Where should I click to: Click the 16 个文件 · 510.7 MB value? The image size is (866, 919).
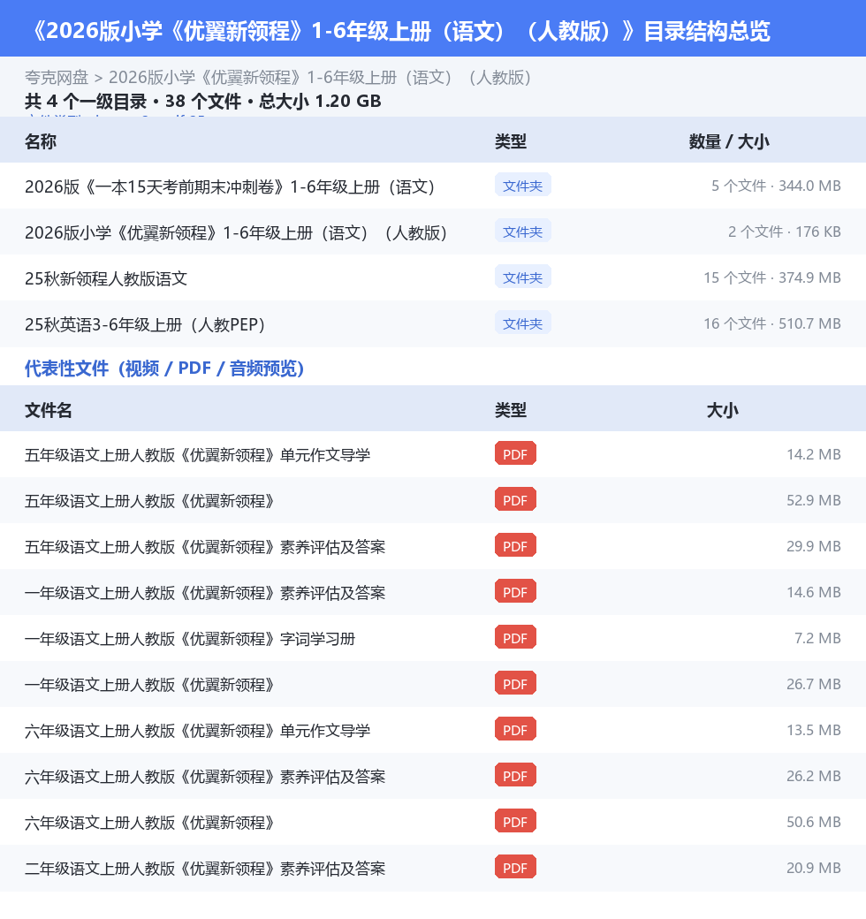click(771, 323)
